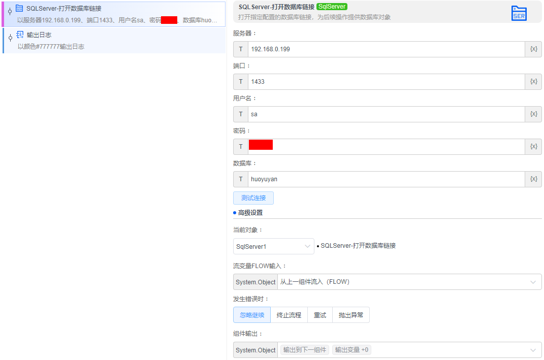
Task: Click the {x} variable icon beside 服务器 field
Action: (533, 49)
